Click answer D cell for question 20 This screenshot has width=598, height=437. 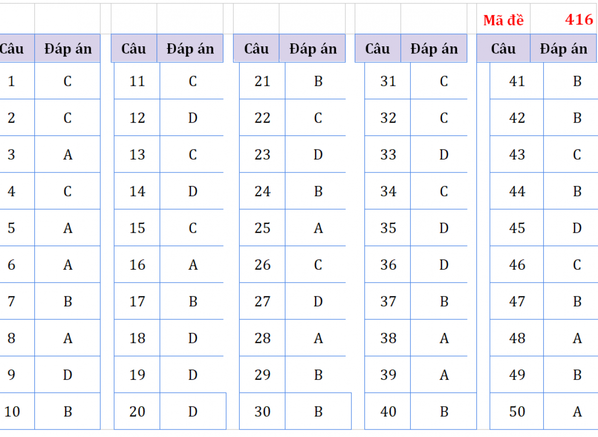point(193,411)
